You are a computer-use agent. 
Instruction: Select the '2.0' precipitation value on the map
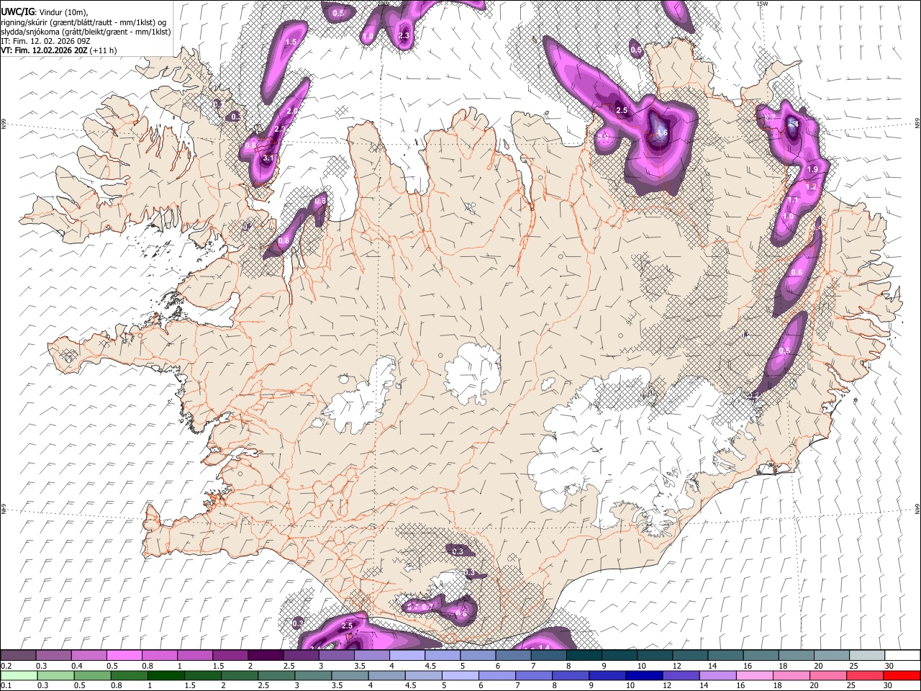click(x=292, y=111)
